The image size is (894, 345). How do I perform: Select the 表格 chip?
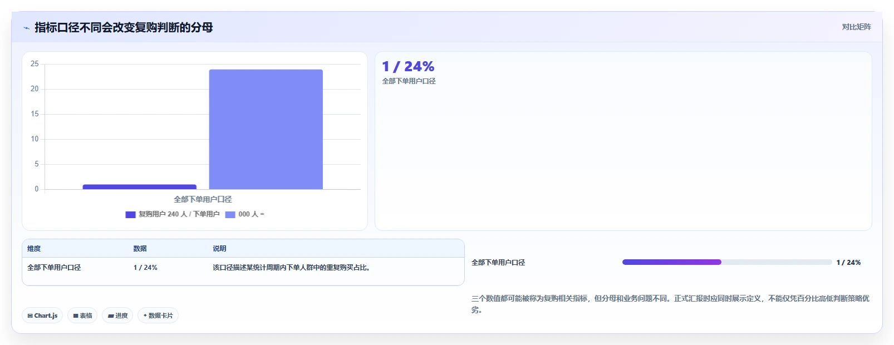[x=82, y=316]
